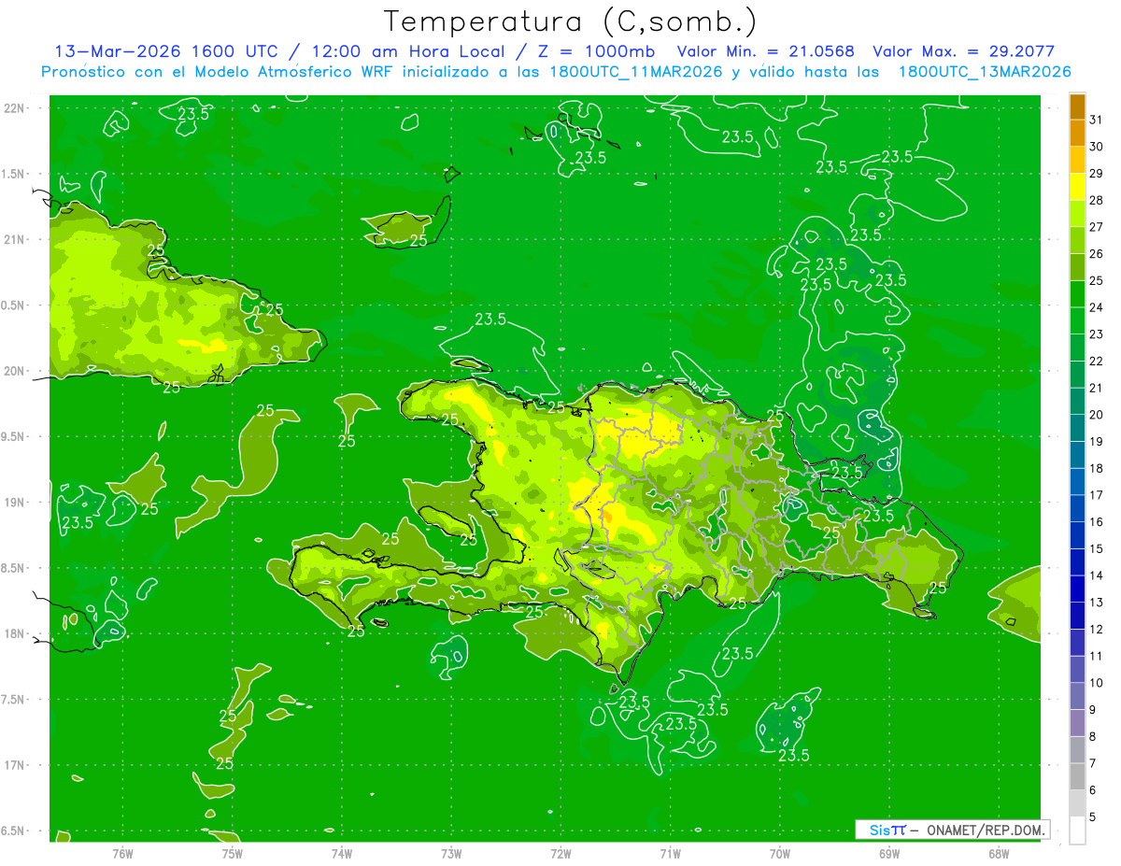The image size is (1121, 866).
Task: Click the 73W longitude axis label
Action: 451,853
